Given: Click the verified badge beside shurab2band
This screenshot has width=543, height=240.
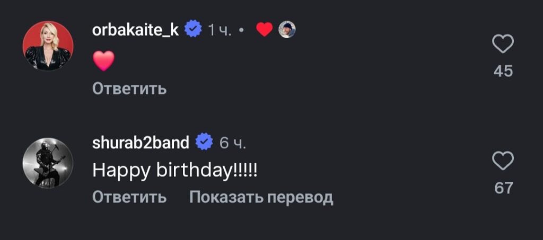Looking at the screenshot, I should tap(205, 143).
